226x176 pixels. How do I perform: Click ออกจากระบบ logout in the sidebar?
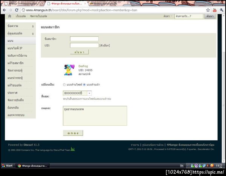[20, 115]
